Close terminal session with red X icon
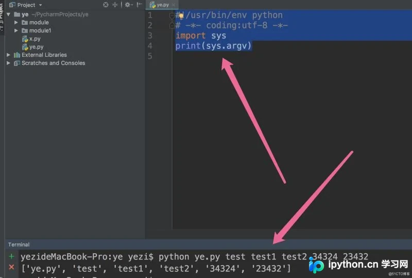 click(x=11, y=268)
